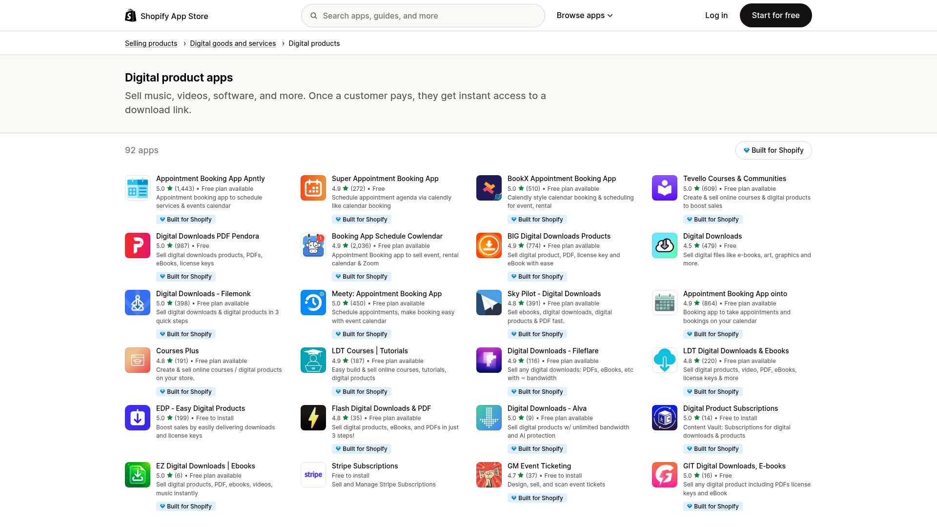The image size is (937, 527).
Task: Open GIT Digital Downloads, E-books title
Action: tap(734, 466)
